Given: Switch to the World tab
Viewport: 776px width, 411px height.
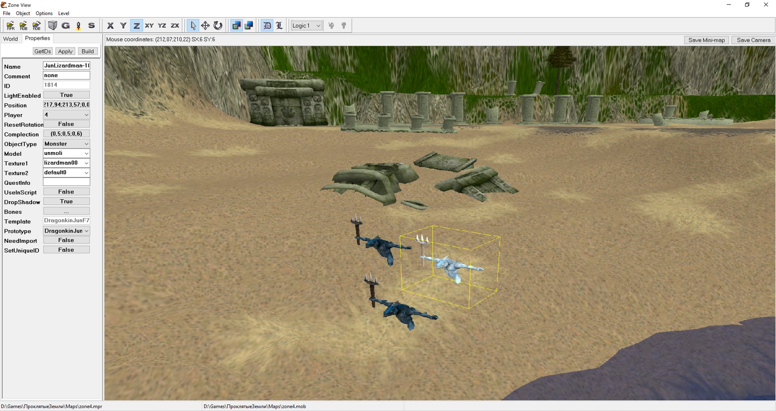Looking at the screenshot, I should point(11,39).
